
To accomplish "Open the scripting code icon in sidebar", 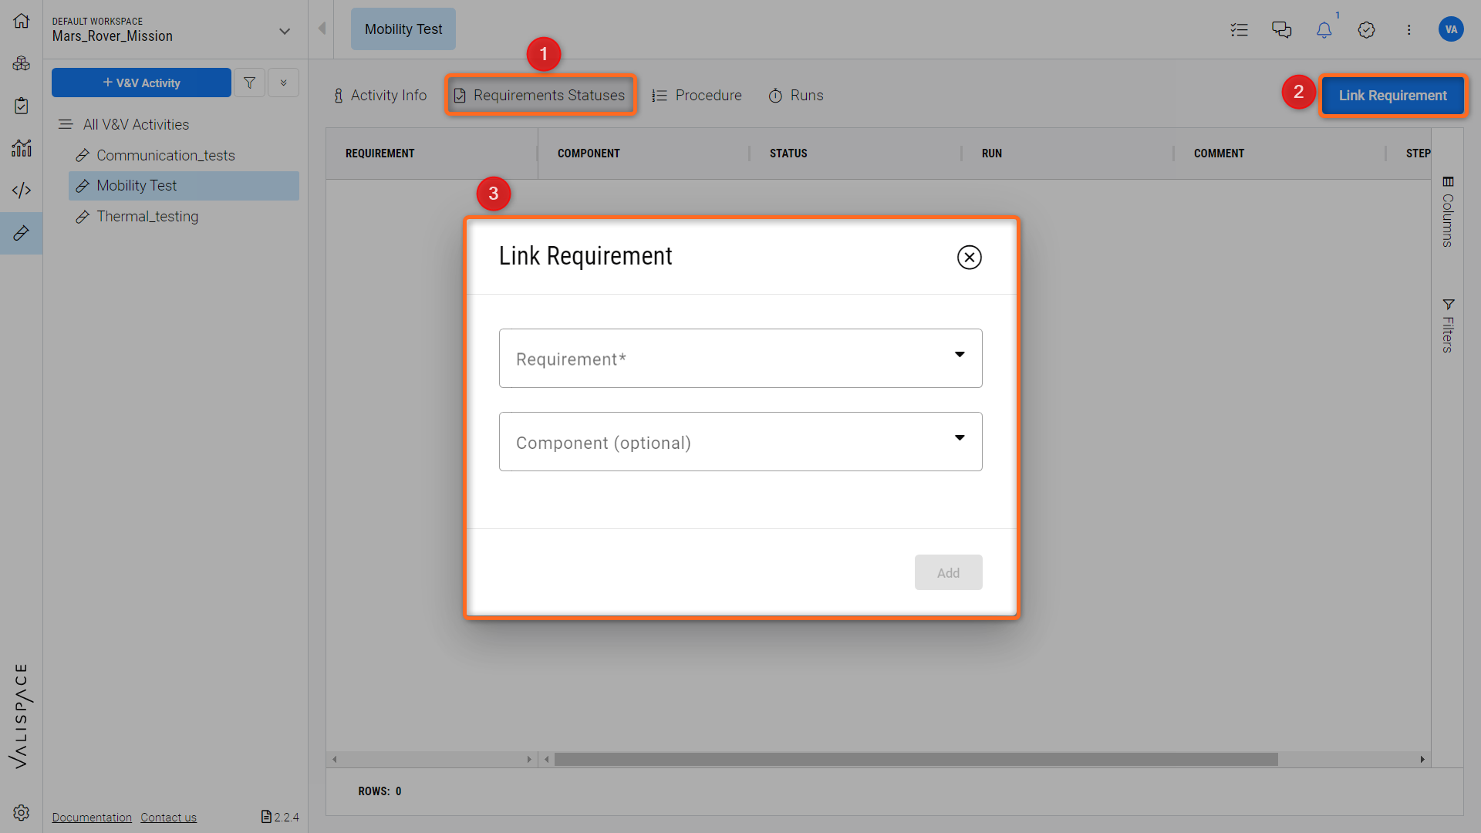I will point(22,190).
